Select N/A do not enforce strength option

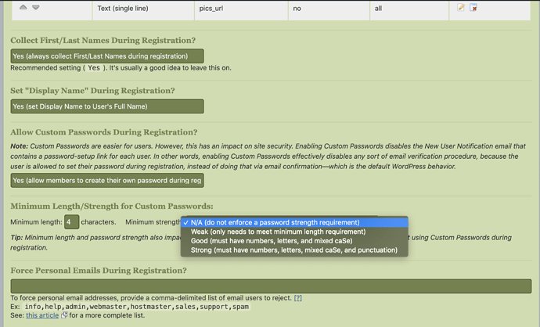click(294, 222)
